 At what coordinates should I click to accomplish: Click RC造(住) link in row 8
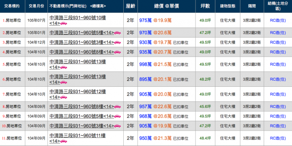pyautogui.click(x=278, y=107)
